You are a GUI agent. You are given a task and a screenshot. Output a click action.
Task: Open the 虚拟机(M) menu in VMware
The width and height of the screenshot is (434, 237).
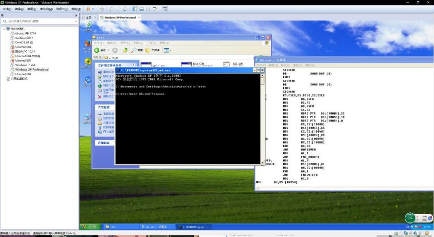[46, 9]
